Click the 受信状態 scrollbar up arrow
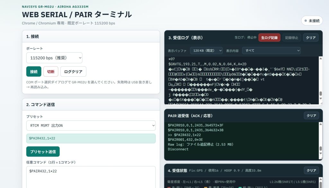 321,179
